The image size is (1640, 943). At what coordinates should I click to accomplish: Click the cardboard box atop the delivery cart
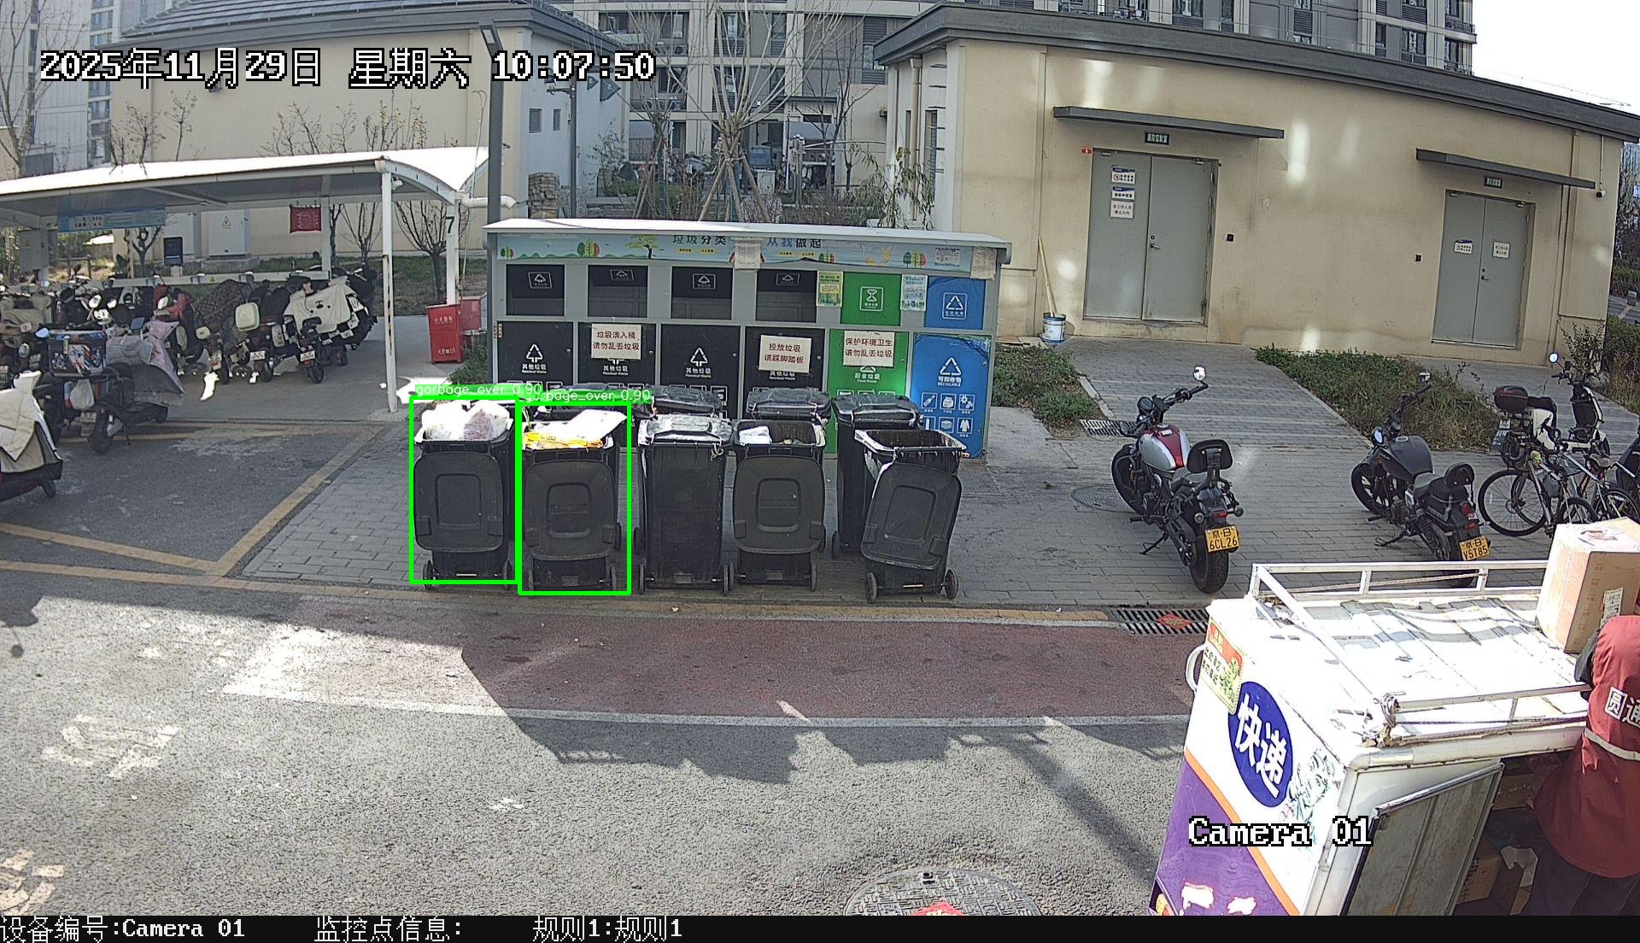pos(1588,581)
